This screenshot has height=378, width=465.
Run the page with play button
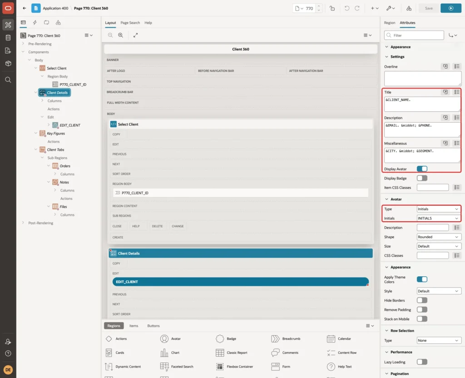pos(450,8)
